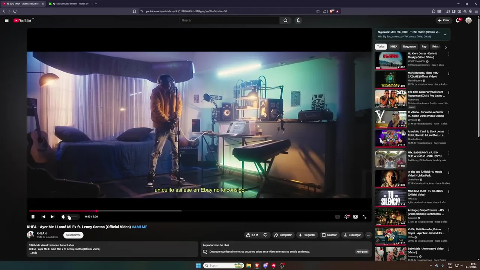
Task: Open player settings gear
Action: pos(346,217)
